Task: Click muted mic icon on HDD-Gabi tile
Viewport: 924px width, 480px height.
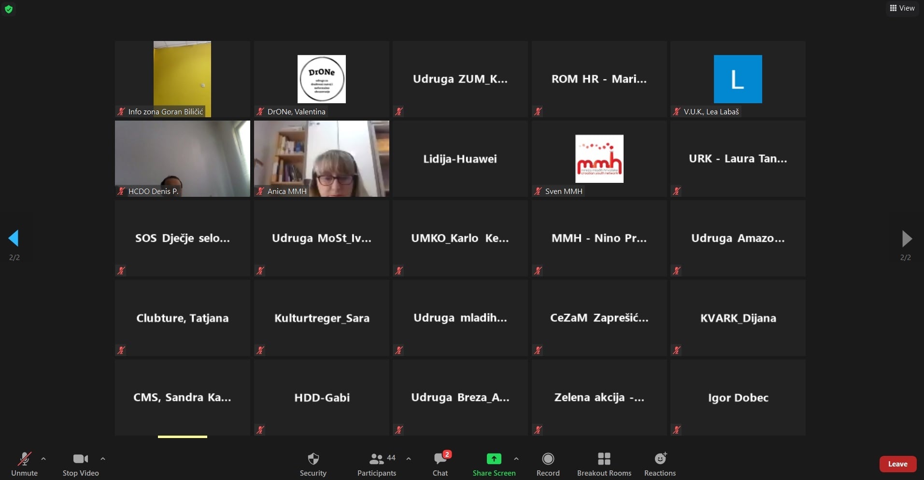Action: pos(260,430)
